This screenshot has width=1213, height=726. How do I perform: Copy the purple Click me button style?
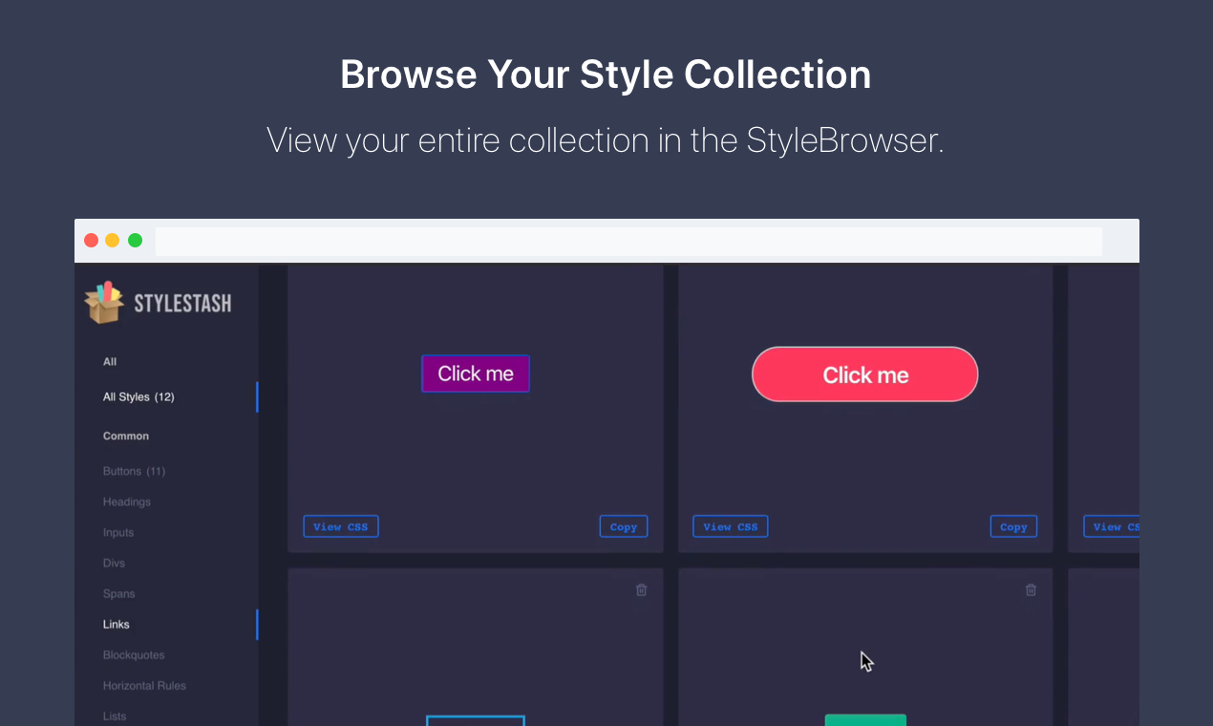coord(624,526)
